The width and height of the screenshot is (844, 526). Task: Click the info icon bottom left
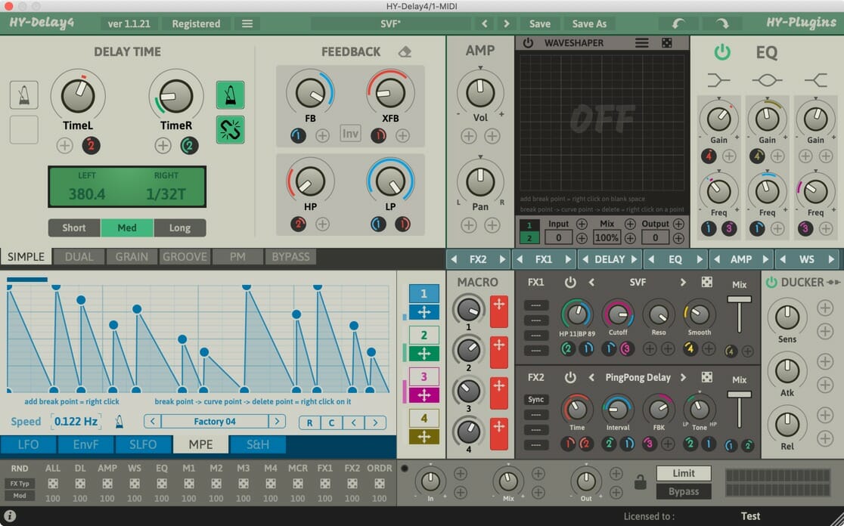[x=10, y=516]
